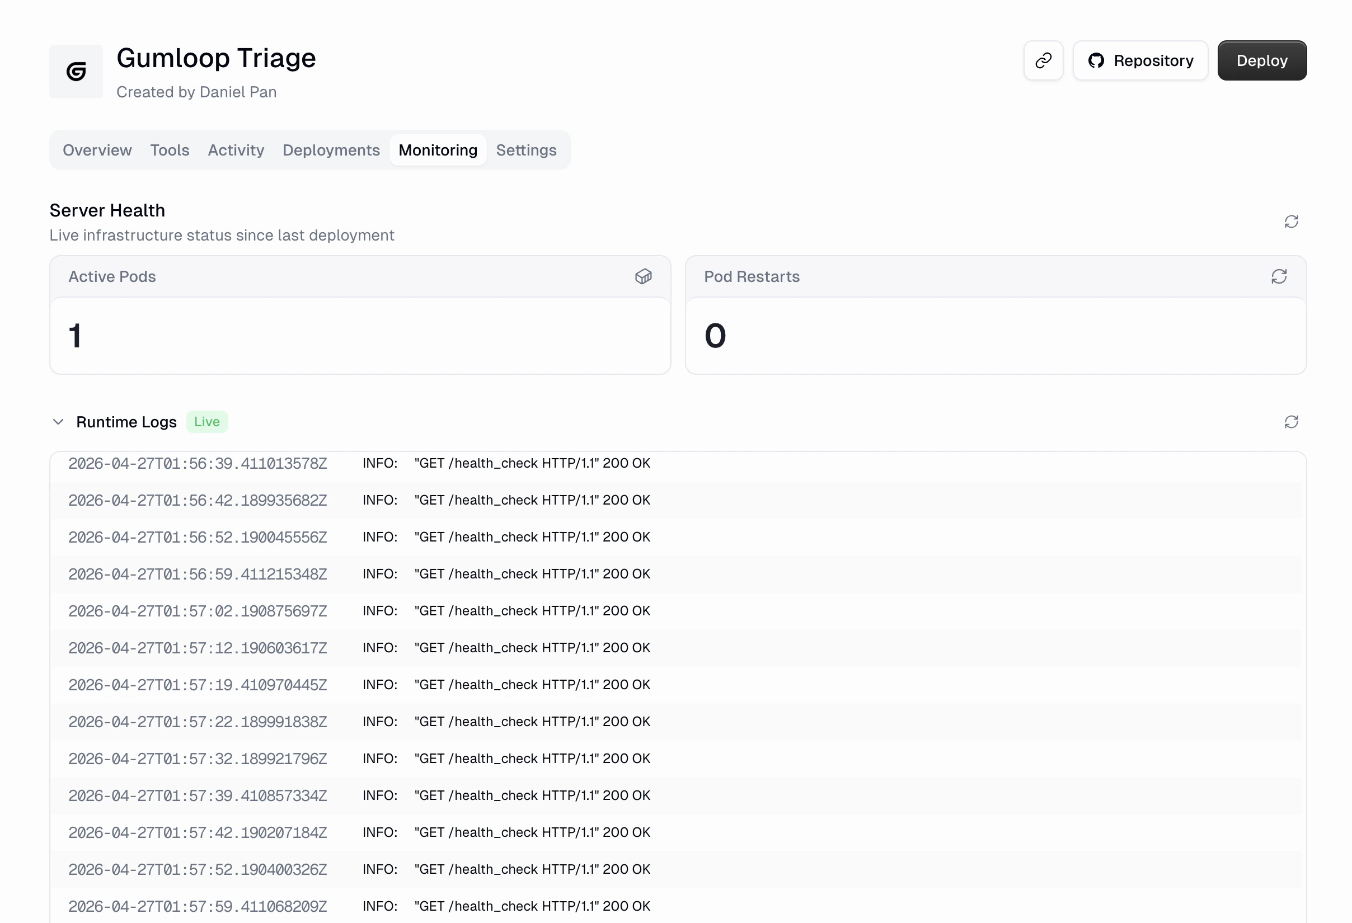
Task: Toggle the Live badge on Runtime Logs
Action: (x=207, y=421)
